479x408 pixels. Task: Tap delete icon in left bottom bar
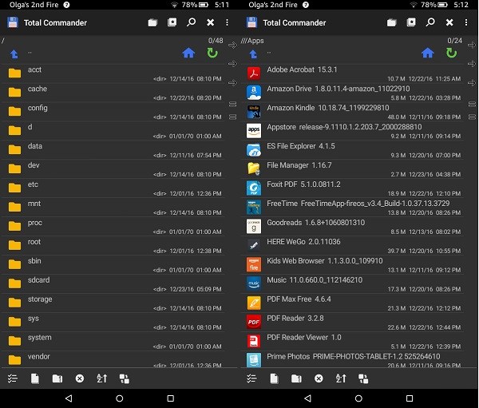tap(80, 378)
